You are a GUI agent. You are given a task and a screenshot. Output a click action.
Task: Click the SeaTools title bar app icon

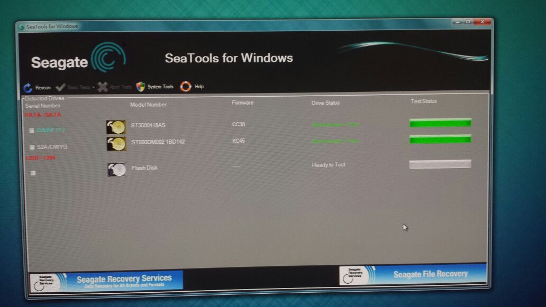[x=22, y=27]
